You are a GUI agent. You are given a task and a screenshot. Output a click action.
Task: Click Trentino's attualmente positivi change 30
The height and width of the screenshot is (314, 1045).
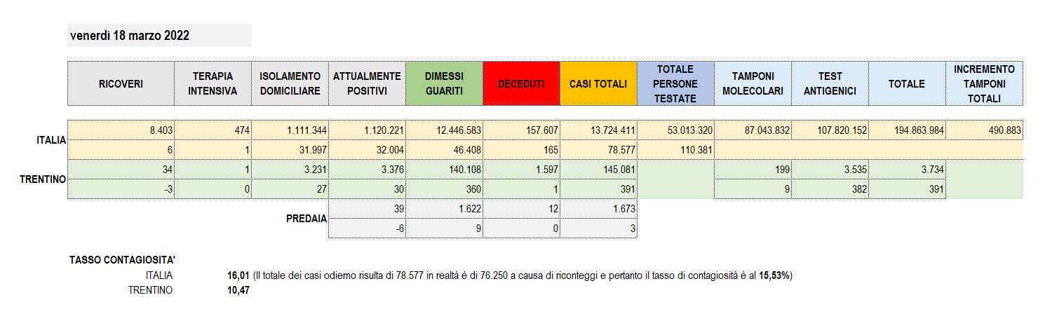367,189
